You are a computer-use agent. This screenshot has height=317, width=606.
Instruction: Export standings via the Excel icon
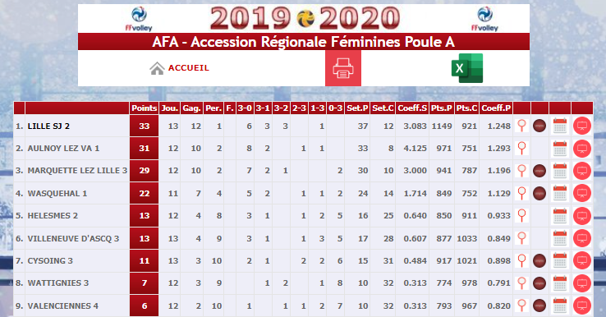[x=467, y=68]
